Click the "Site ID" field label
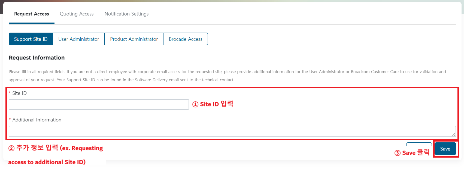 [20, 93]
